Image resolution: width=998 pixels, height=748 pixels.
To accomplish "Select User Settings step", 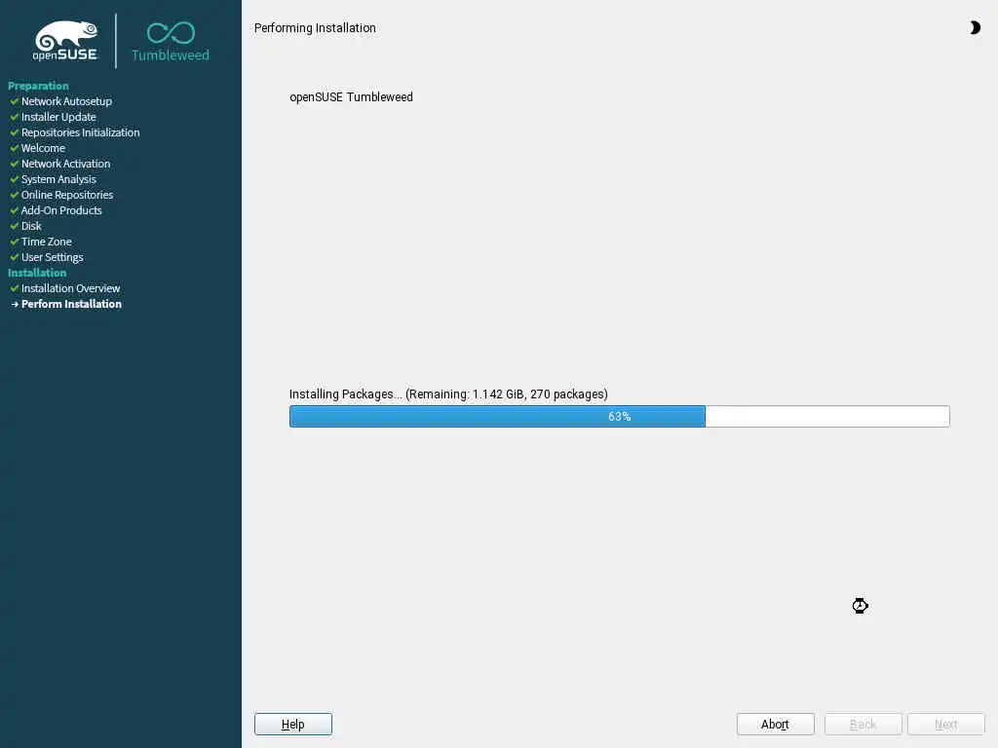I will (x=53, y=257).
